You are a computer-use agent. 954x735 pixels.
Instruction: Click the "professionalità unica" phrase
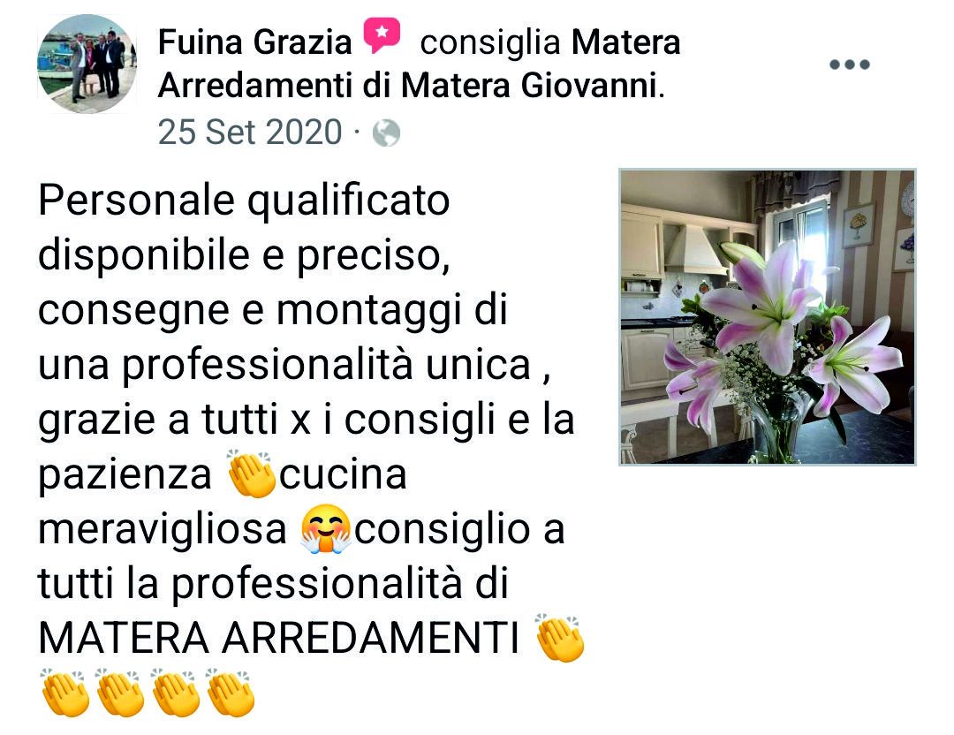pos(328,367)
